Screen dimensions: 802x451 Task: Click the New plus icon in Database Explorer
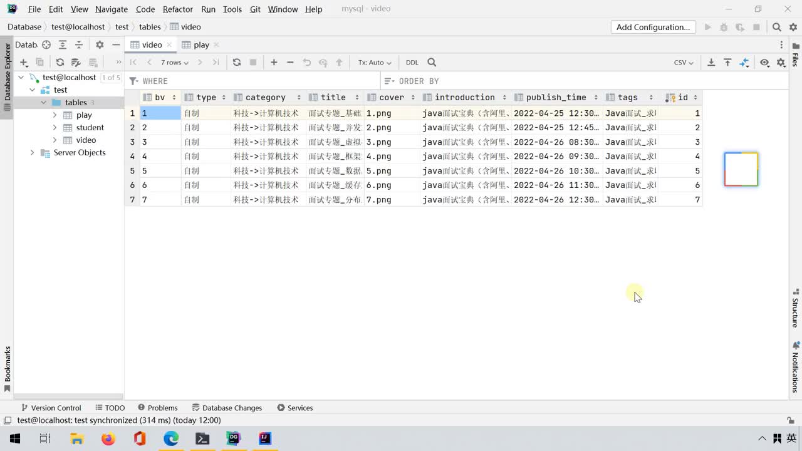[24, 62]
